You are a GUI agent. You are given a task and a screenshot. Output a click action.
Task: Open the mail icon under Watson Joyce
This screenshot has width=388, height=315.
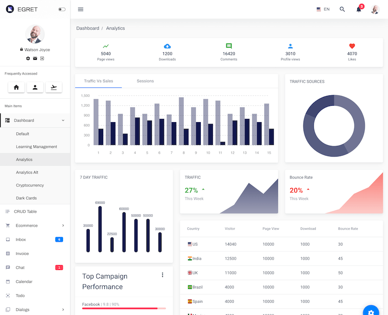[35, 58]
